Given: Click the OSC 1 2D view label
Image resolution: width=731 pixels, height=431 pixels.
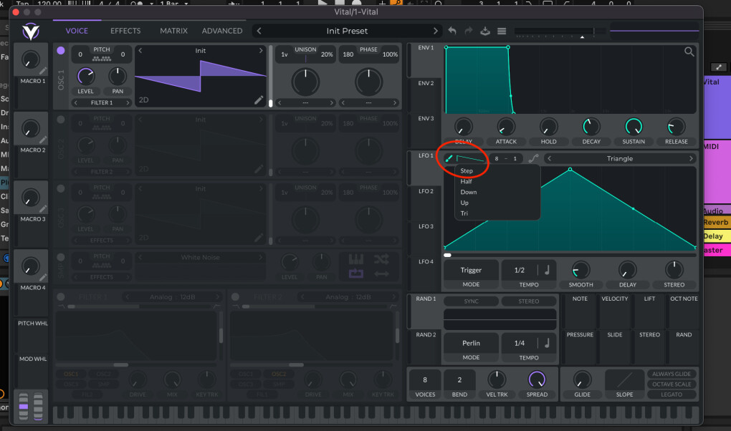Looking at the screenshot, I should [x=143, y=100].
